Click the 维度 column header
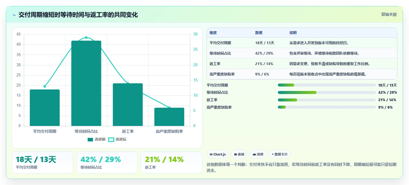The height and width of the screenshot is (185, 409). point(213,33)
